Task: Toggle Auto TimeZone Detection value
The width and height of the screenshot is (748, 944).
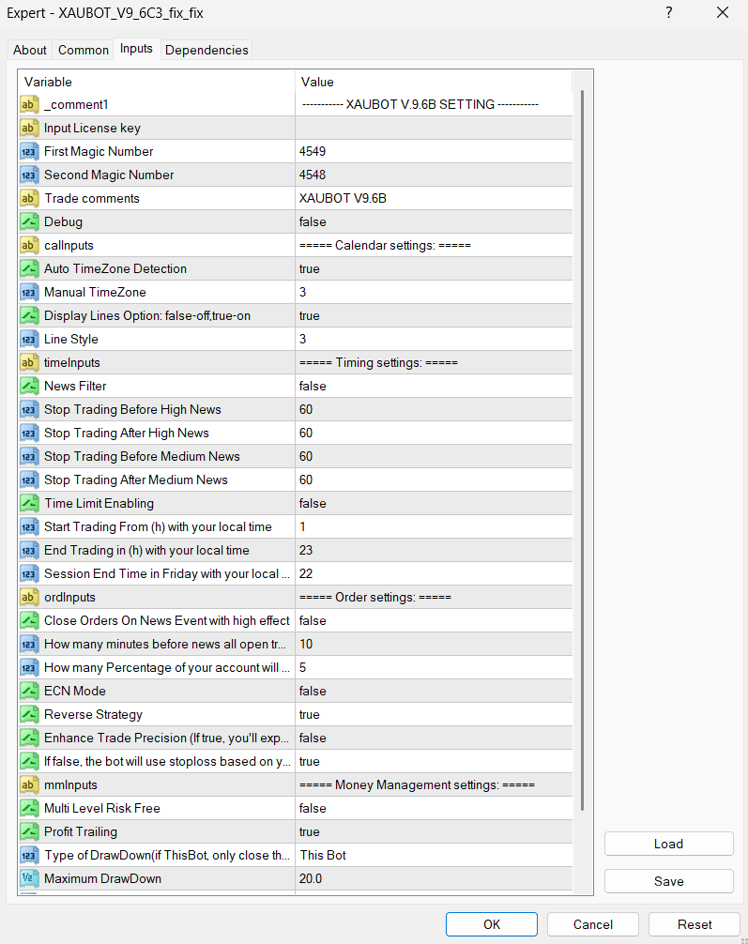Action: tap(434, 268)
